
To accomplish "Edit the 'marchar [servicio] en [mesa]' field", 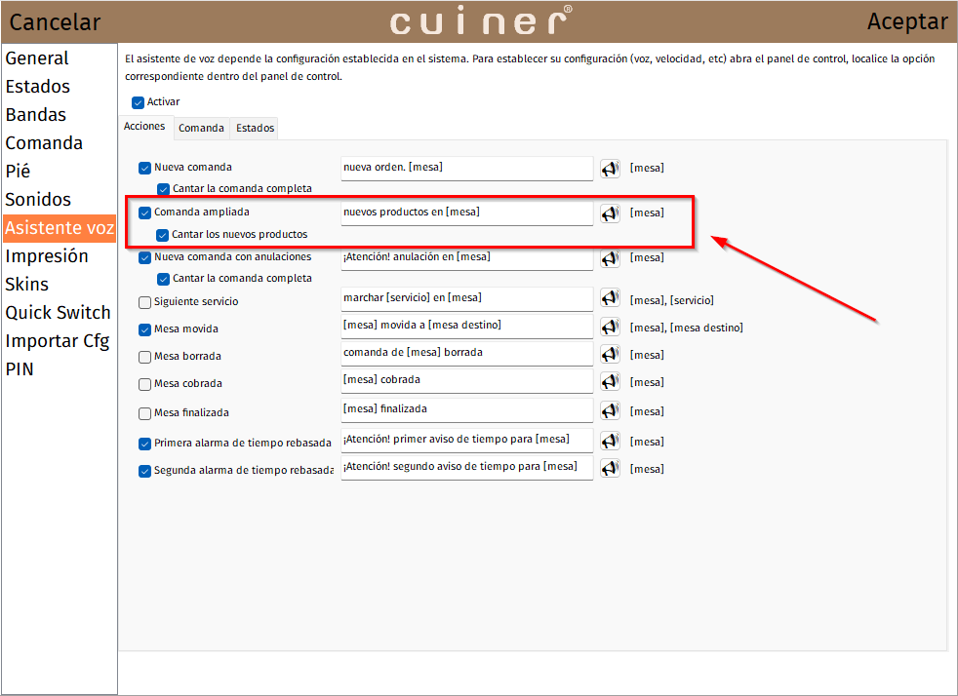I will 466,299.
